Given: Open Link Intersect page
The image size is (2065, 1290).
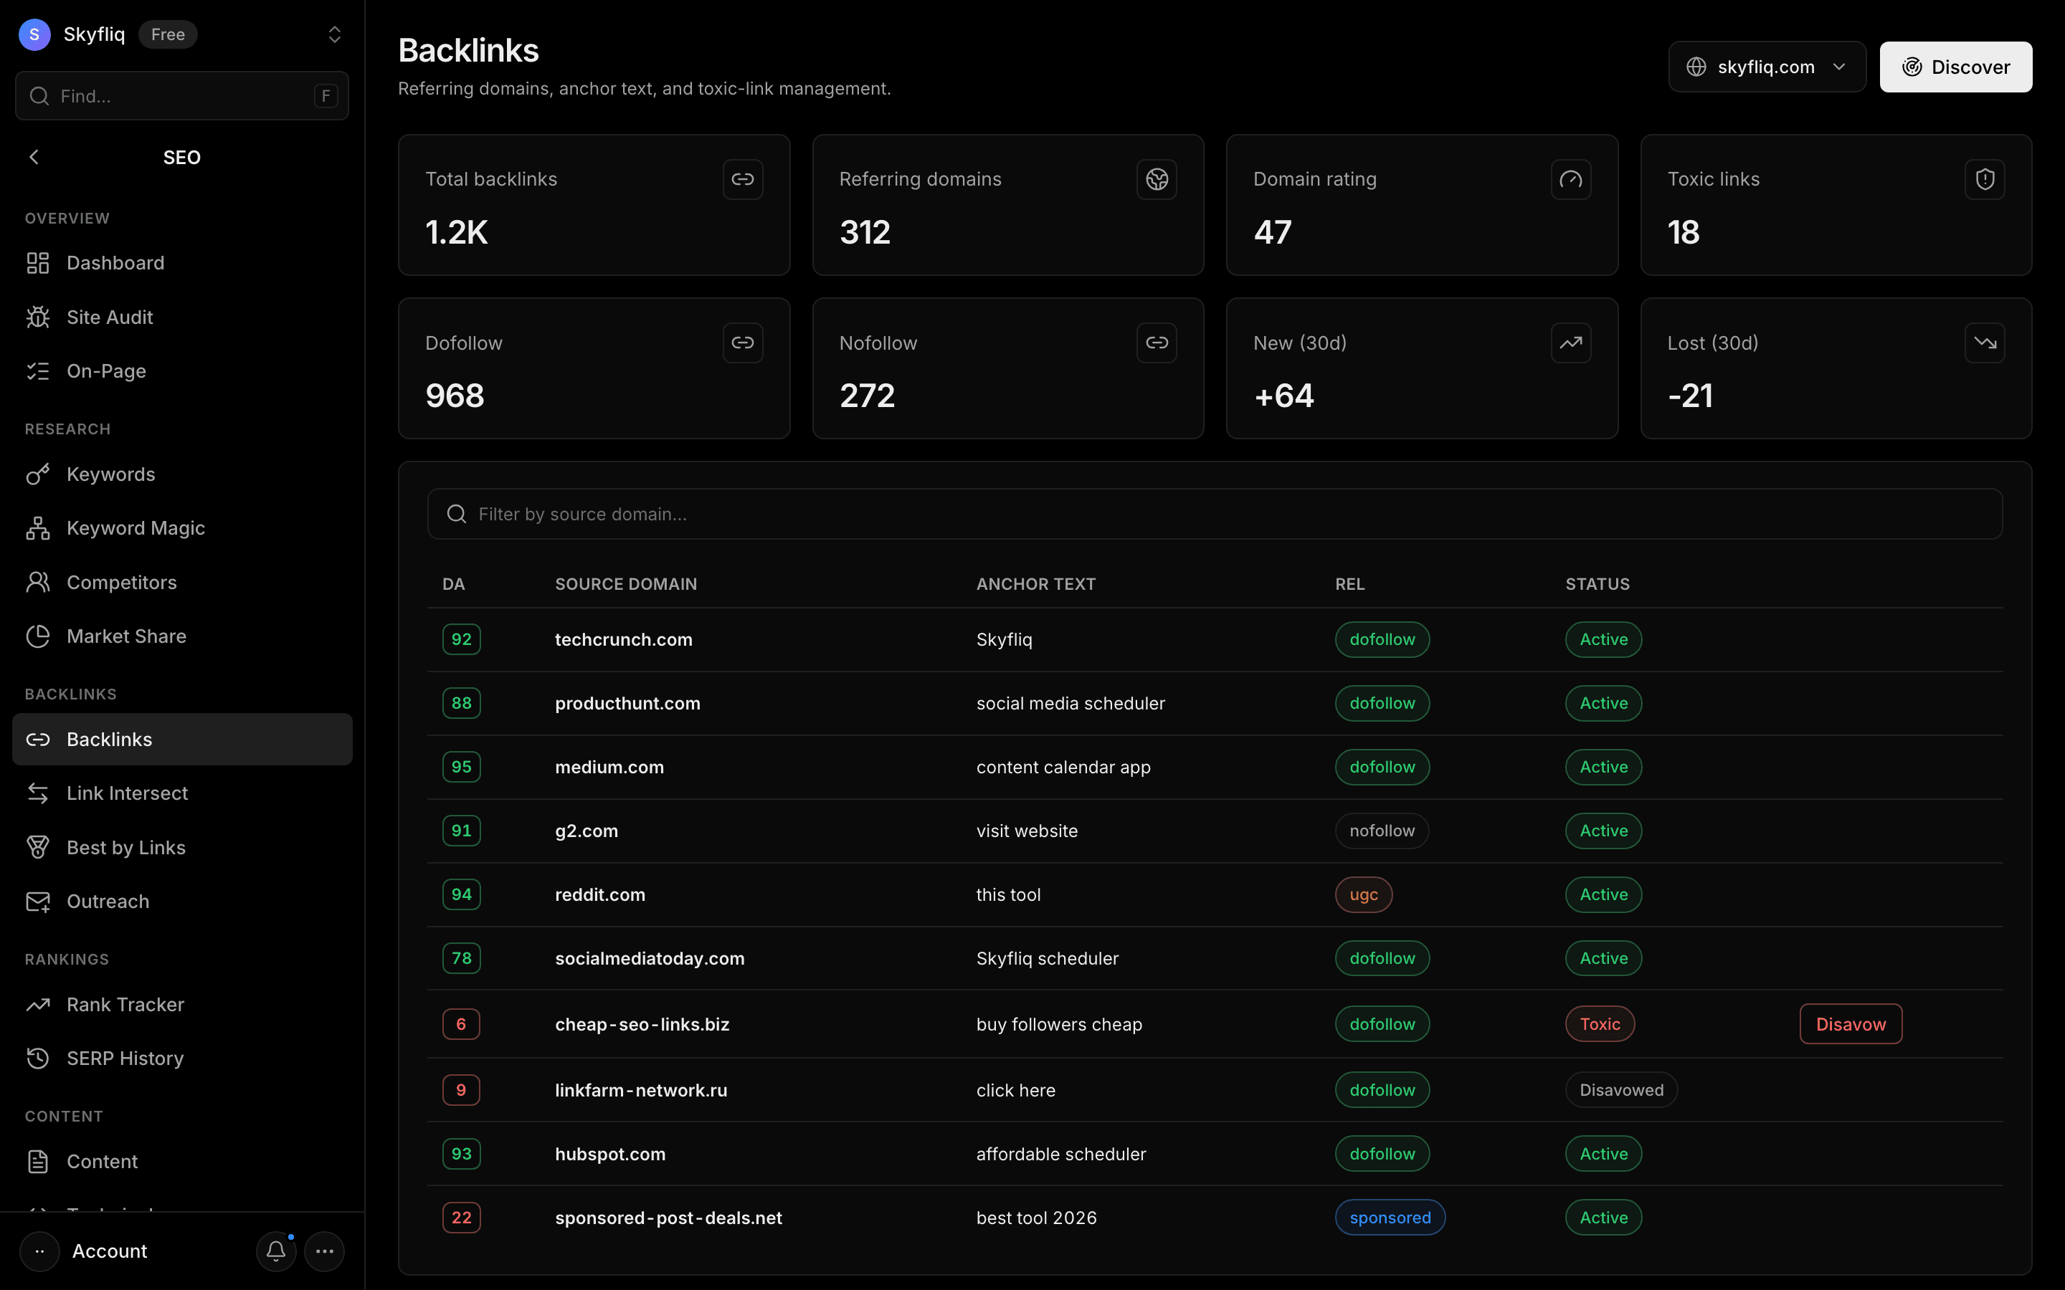Looking at the screenshot, I should coord(181,793).
